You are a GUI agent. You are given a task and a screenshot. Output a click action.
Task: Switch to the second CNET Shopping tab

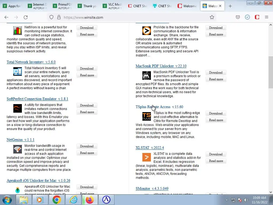[163, 6]
